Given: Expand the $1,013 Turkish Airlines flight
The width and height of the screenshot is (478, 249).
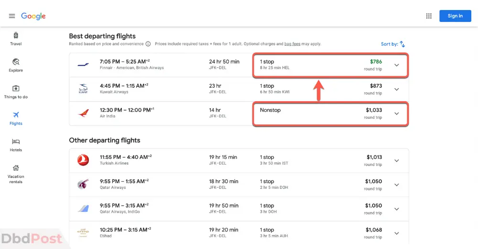Looking at the screenshot, I should tap(397, 161).
